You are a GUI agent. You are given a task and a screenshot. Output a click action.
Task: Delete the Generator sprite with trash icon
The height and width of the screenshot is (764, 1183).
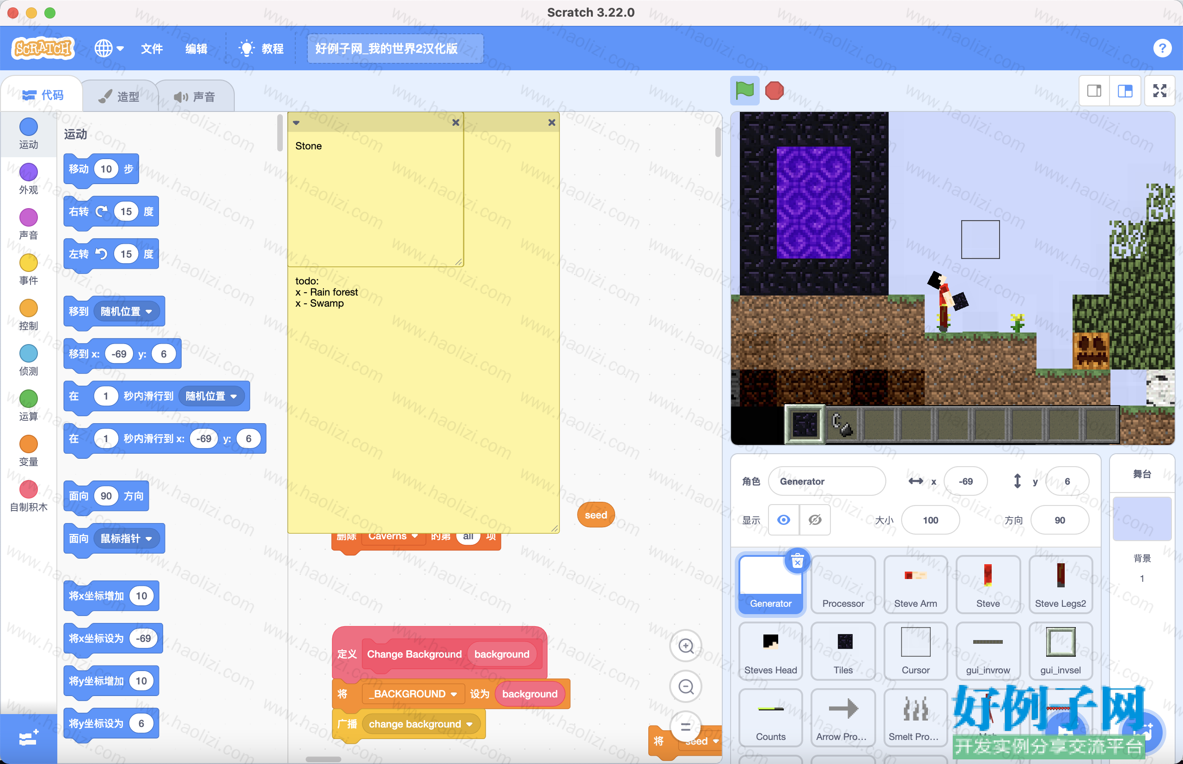[x=798, y=561]
